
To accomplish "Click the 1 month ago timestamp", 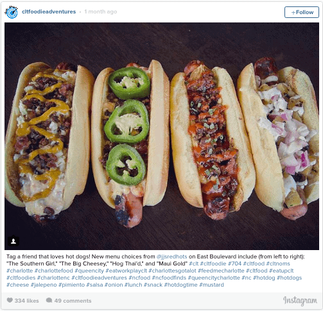I will coord(101,12).
